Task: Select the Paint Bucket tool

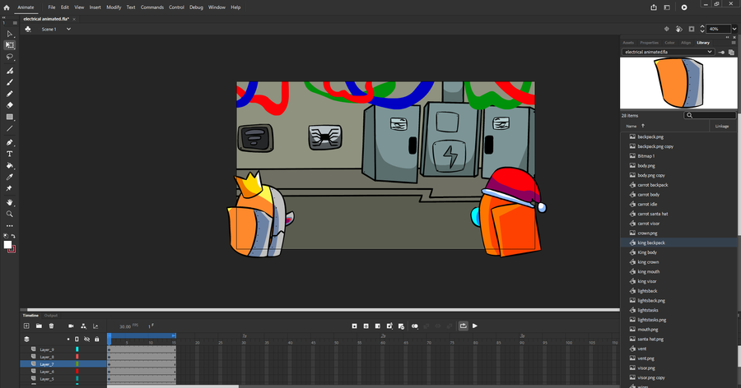Action: click(x=9, y=166)
